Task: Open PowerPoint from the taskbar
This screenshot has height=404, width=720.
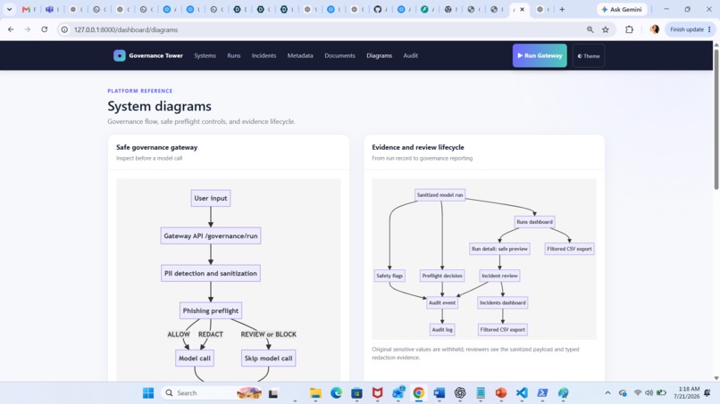Action: pyautogui.click(x=501, y=393)
